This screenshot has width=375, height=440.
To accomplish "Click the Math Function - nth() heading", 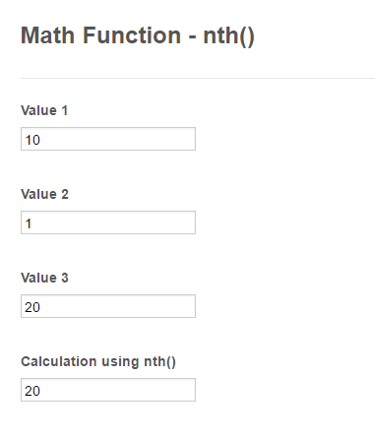I will (x=138, y=35).
